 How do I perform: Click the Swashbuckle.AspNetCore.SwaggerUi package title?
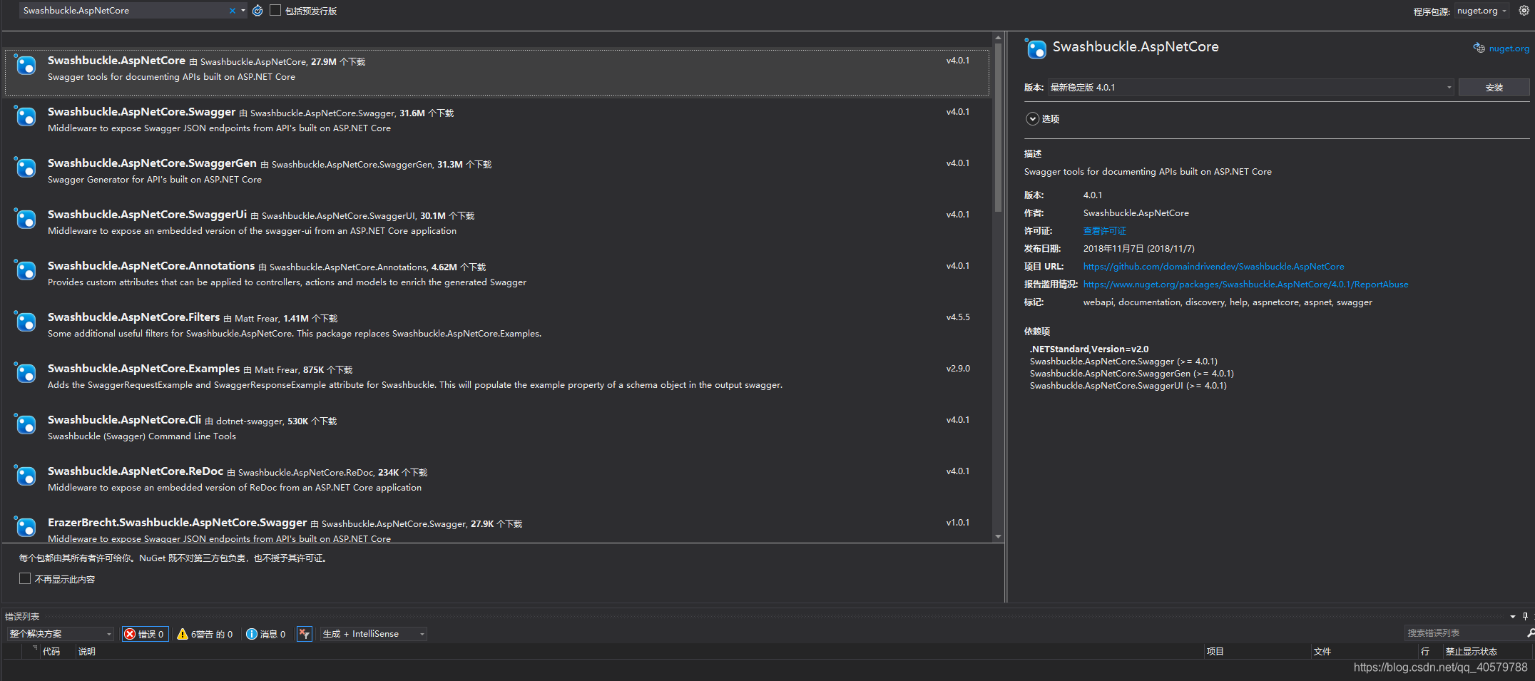[147, 215]
